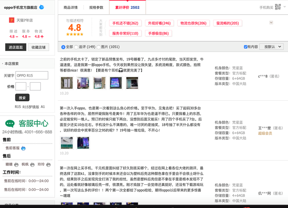Viewport: 288px width, 208px height.
Task: Select the 图片 (1051) radio button
Action: tap(99, 47)
